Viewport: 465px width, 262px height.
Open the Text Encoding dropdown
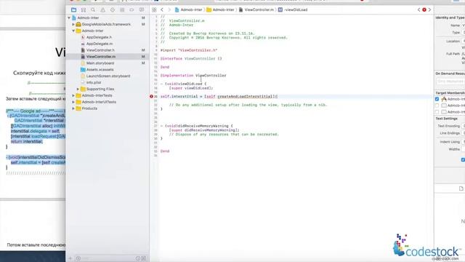pyautogui.click(x=463, y=126)
